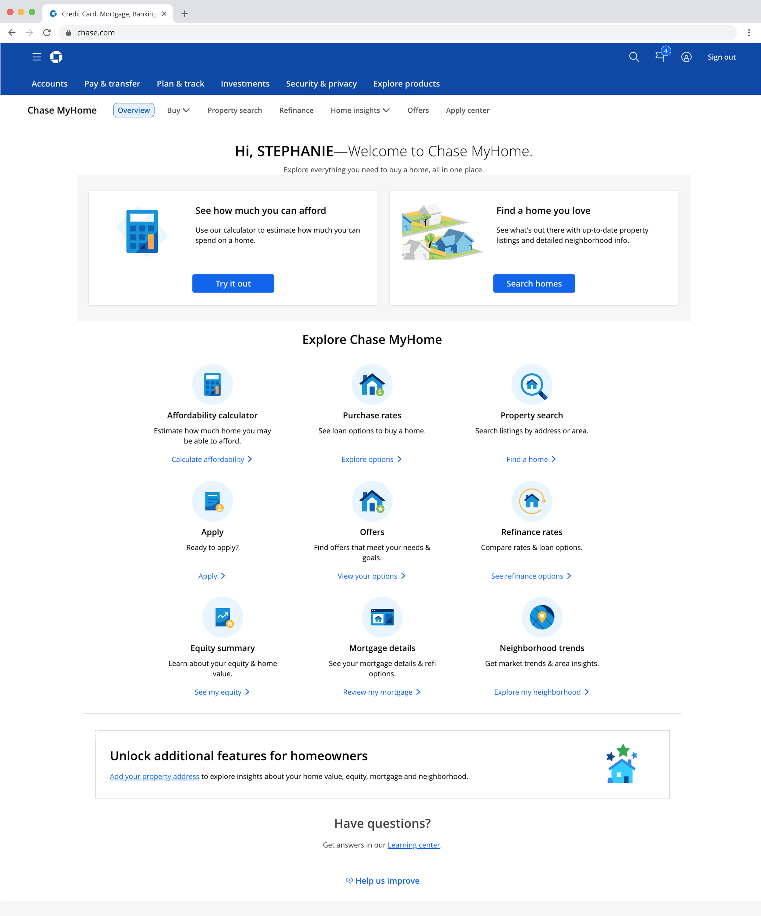761x916 pixels.
Task: Click the Purchase rates house icon
Action: 372,384
